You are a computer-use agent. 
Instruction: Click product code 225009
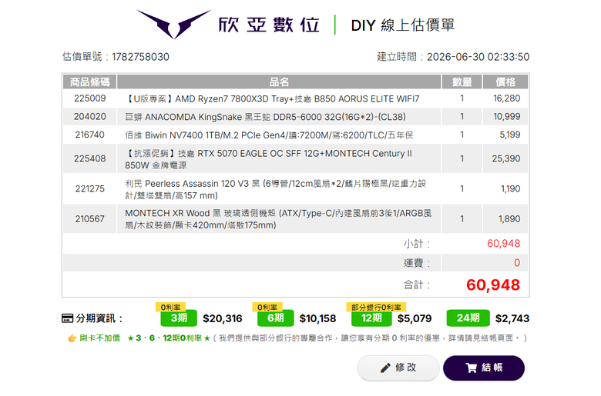(x=89, y=98)
